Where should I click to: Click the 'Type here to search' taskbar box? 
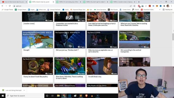(25, 96)
